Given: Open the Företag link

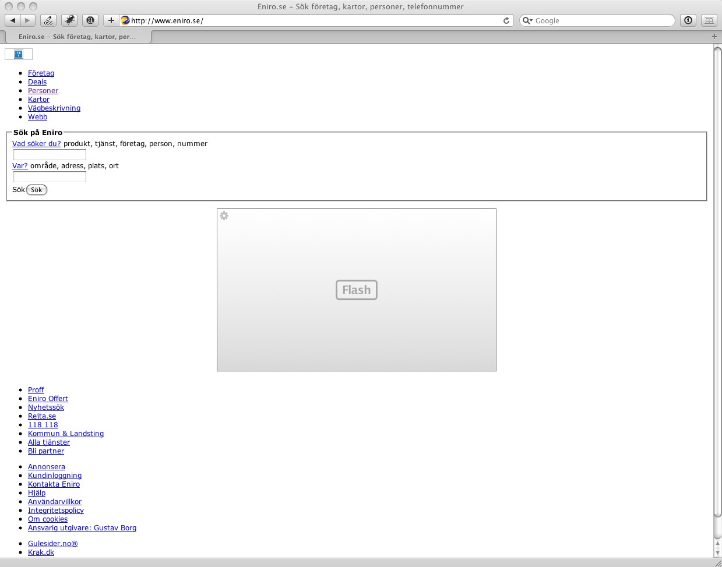Looking at the screenshot, I should pos(41,73).
